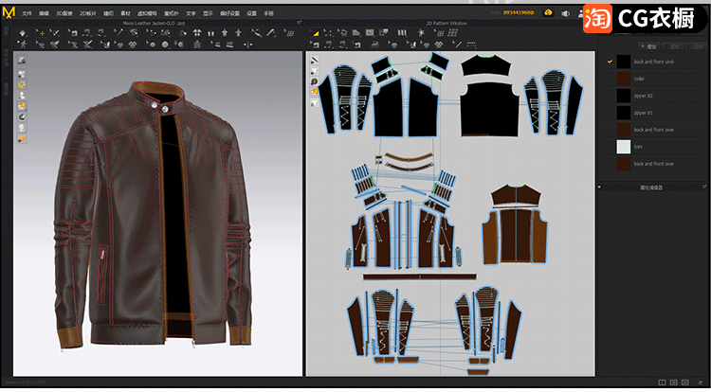Select the yellow Edit Pattern tool in 2D toolbar
711x392 pixels.
(314, 32)
